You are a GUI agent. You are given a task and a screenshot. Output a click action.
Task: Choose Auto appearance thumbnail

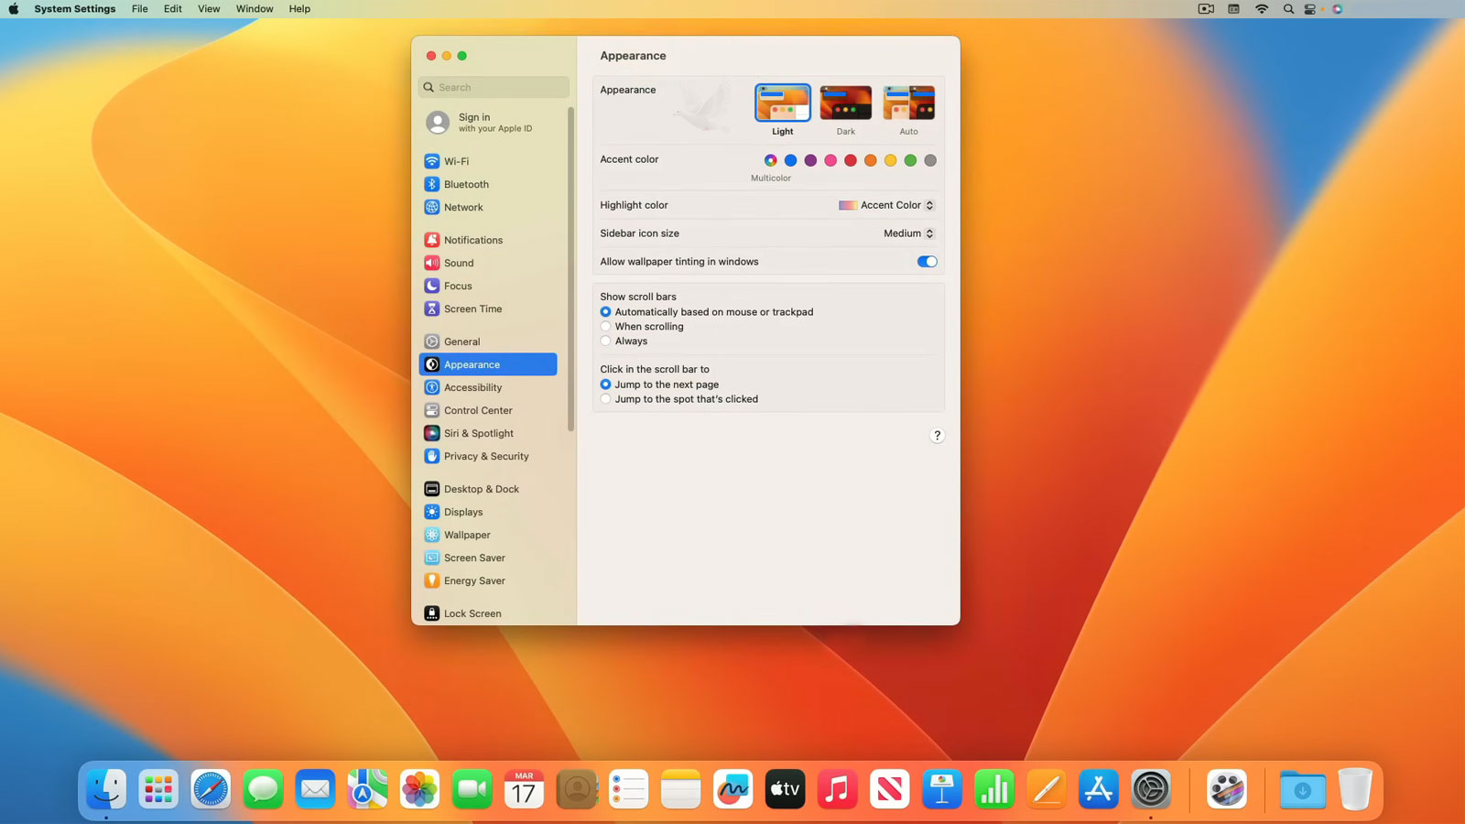(x=908, y=103)
